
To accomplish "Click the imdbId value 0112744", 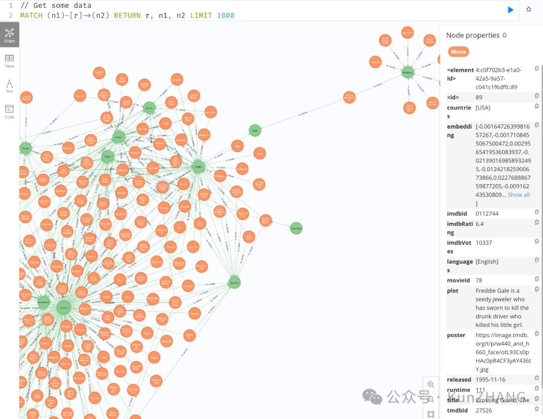I will [x=487, y=213].
